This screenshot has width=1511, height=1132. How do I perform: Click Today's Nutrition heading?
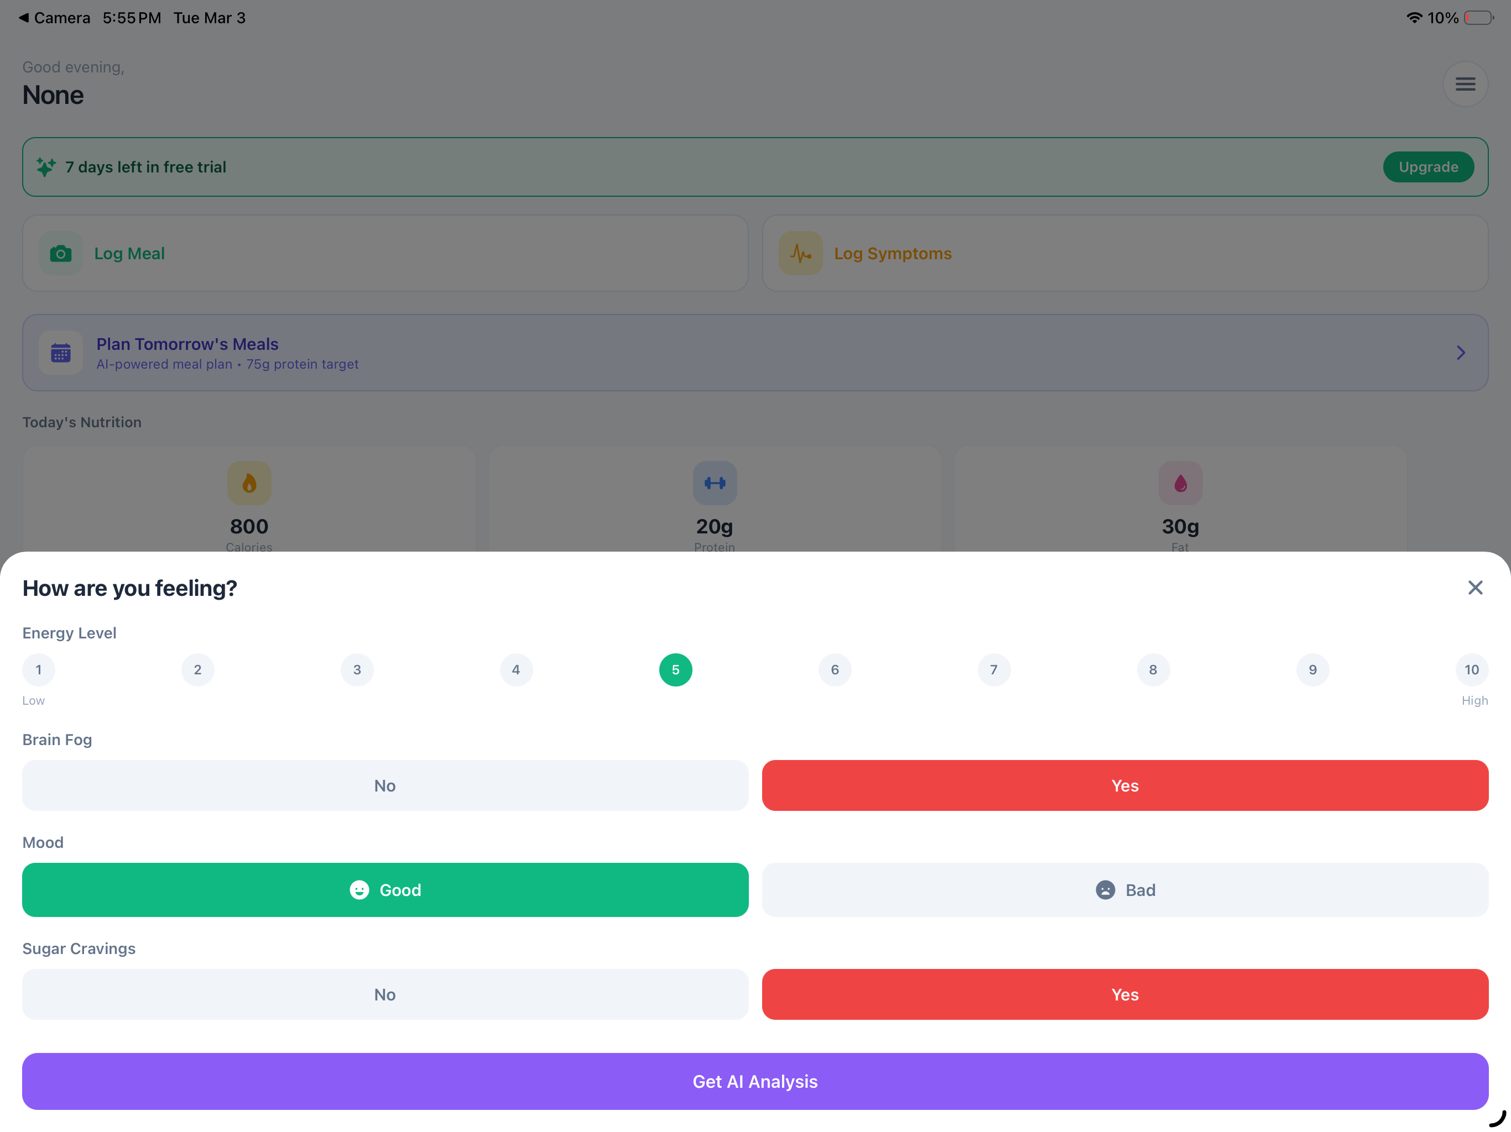(x=82, y=422)
